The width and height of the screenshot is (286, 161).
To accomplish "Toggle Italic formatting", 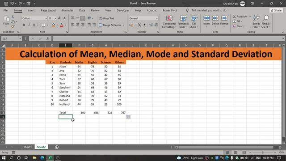I will 29,25.
